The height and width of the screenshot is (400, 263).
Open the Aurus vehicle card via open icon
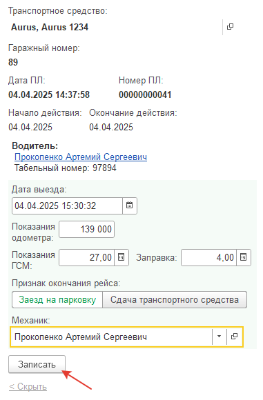coord(230,27)
